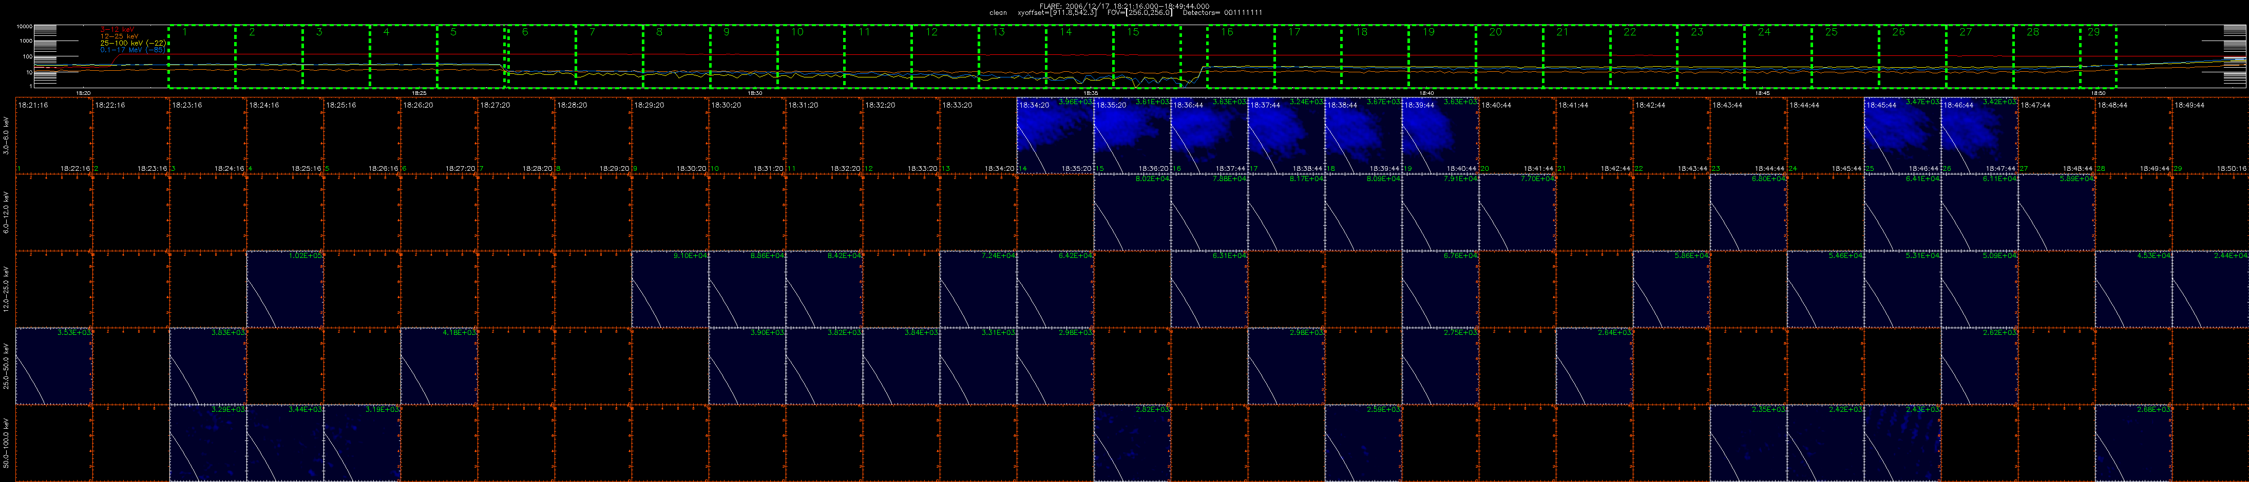Click the 'clean' algorithm label
2249x482 pixels.
[998, 13]
